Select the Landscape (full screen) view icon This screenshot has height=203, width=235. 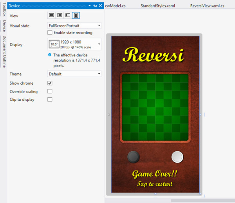[x=52, y=15]
